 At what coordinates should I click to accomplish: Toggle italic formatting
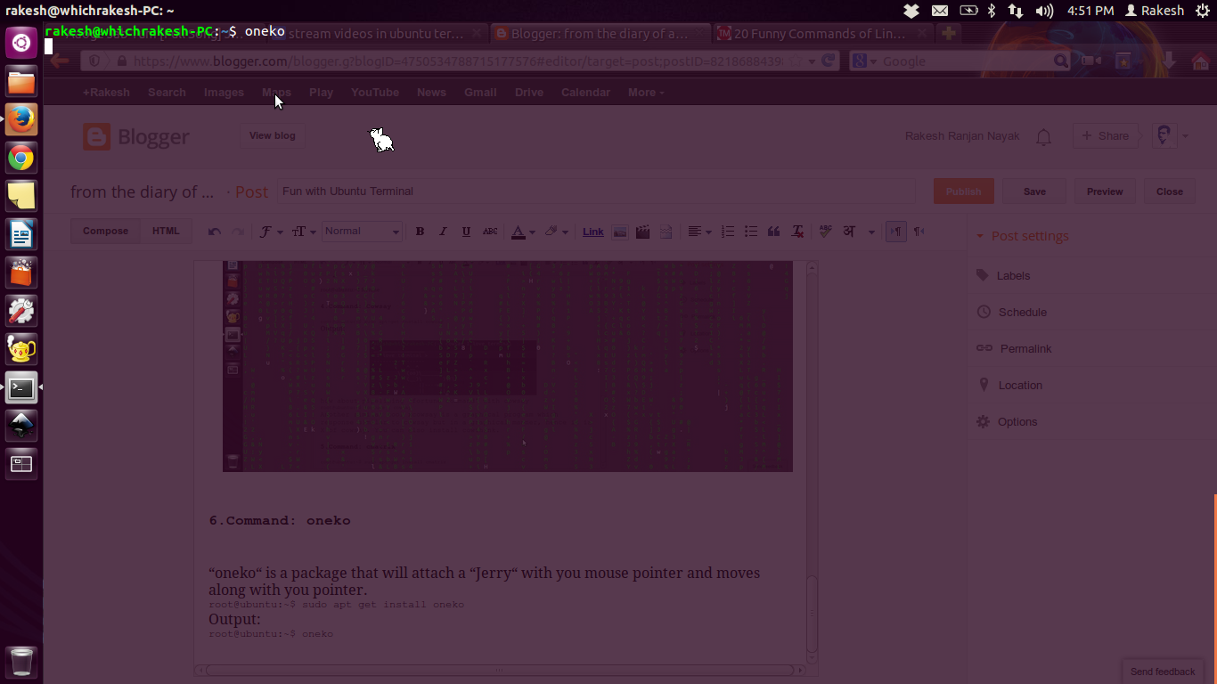(x=443, y=232)
